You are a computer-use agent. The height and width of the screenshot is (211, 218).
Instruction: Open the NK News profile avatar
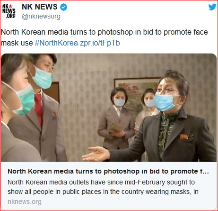(x=9, y=11)
